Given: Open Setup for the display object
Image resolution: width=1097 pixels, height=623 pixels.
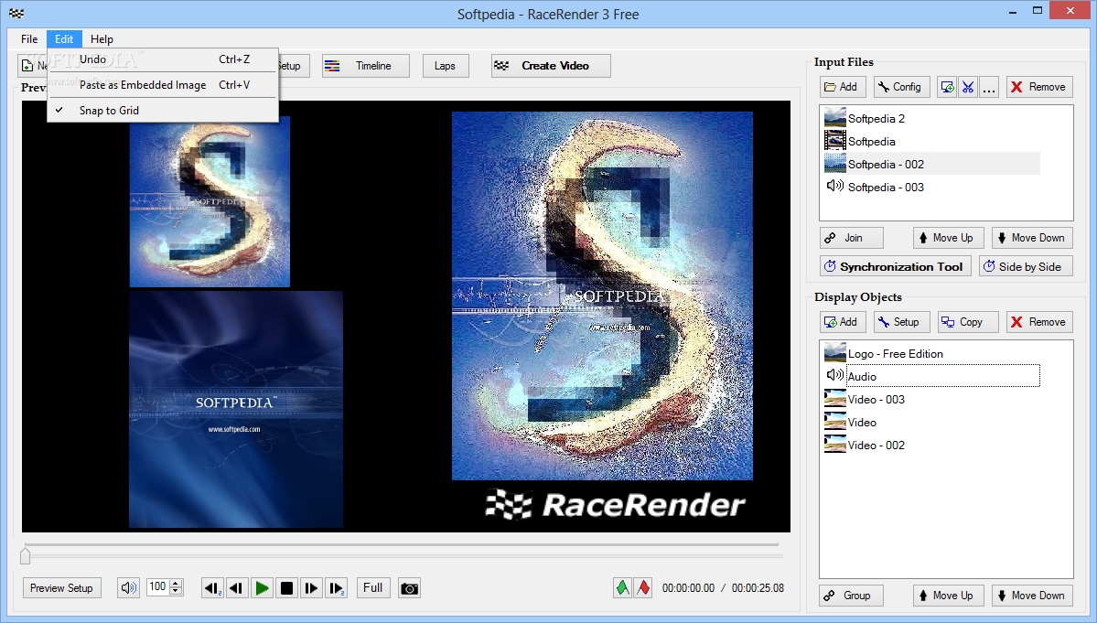Looking at the screenshot, I should coord(901,322).
